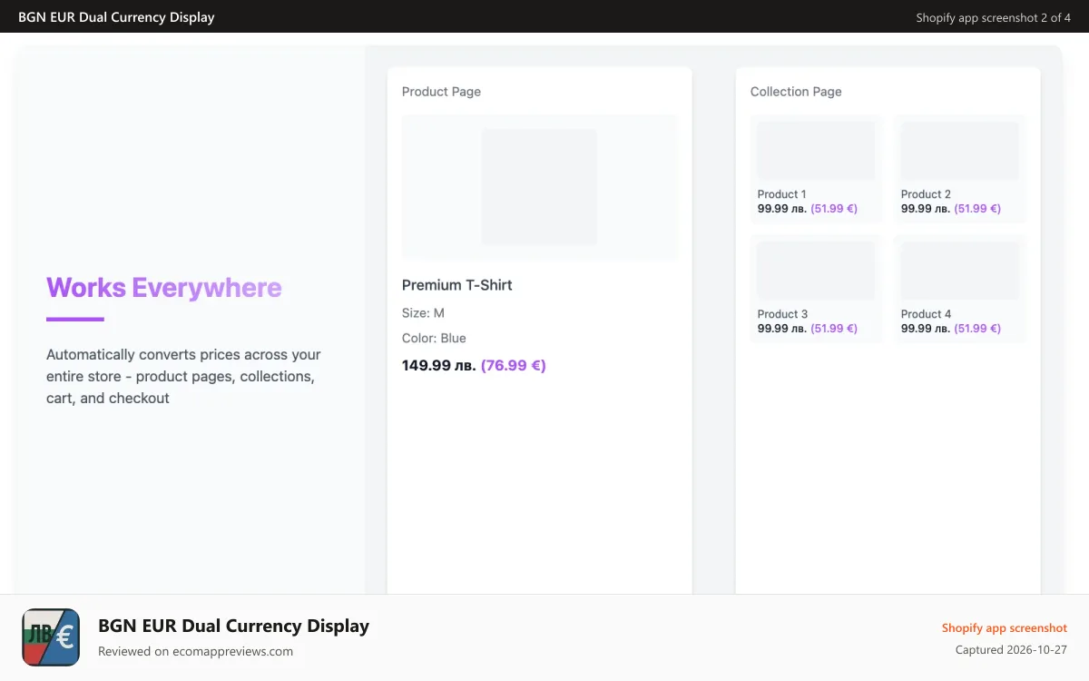The image size is (1089, 681).
Task: Click the Product 1 "(51.99 €)" price
Action: tap(834, 209)
